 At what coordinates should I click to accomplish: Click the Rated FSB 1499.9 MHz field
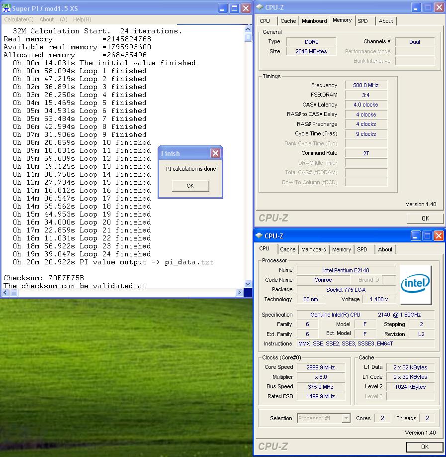(321, 396)
